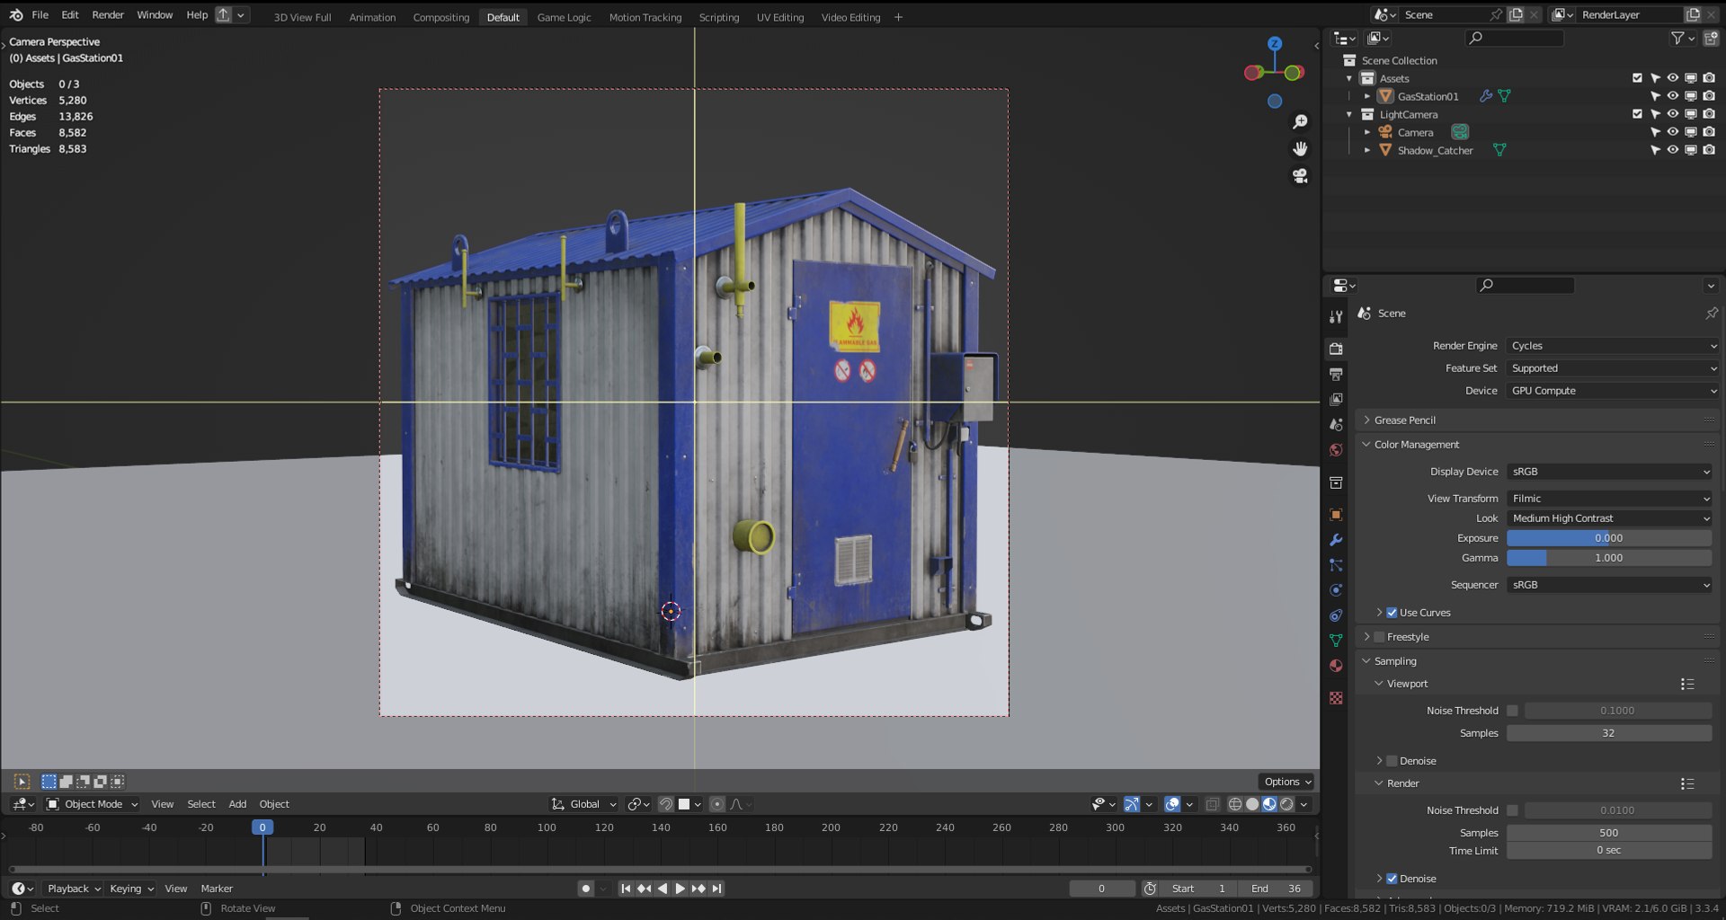The width and height of the screenshot is (1726, 920).
Task: Open the File menu
Action: (x=40, y=14)
